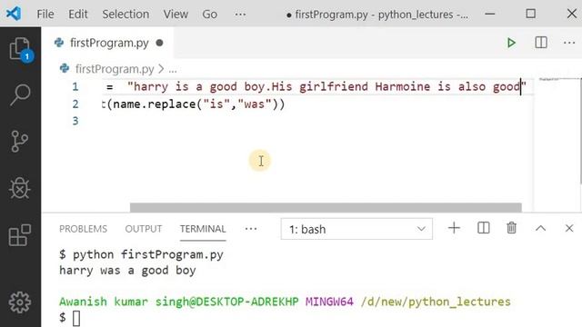
Task: Run the Python file with play button
Action: click(x=511, y=43)
